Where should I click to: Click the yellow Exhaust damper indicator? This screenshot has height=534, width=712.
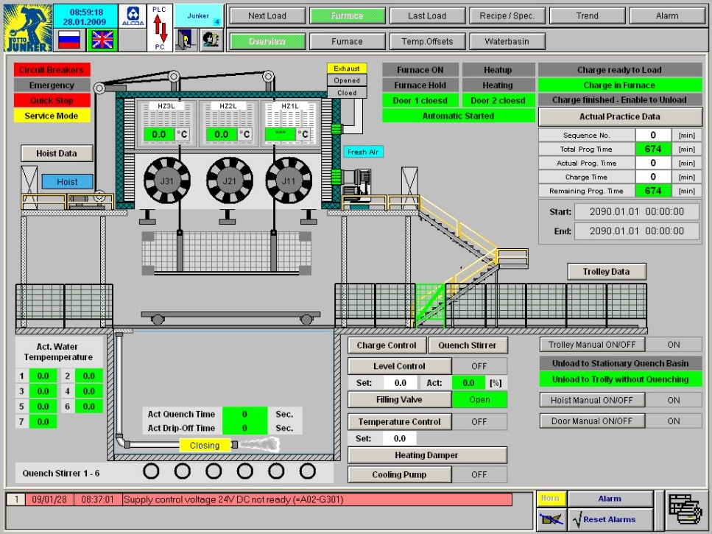[347, 68]
